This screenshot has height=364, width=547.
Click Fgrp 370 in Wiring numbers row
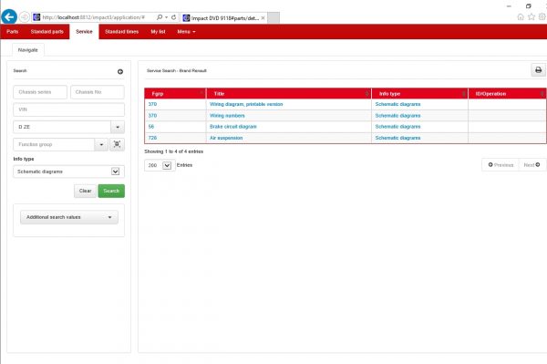(x=152, y=116)
